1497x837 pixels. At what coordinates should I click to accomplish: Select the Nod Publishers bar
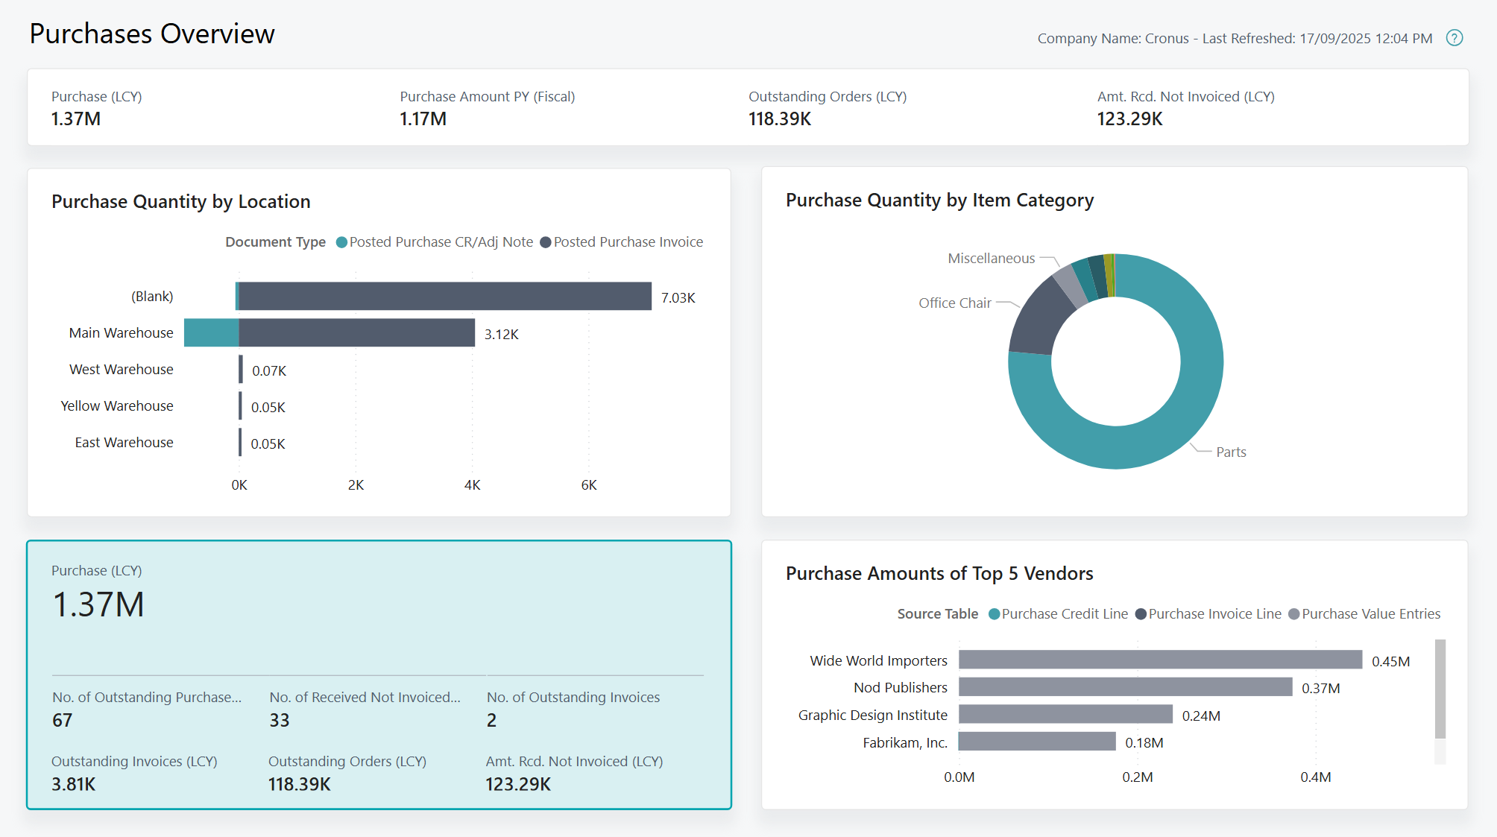(x=1126, y=687)
